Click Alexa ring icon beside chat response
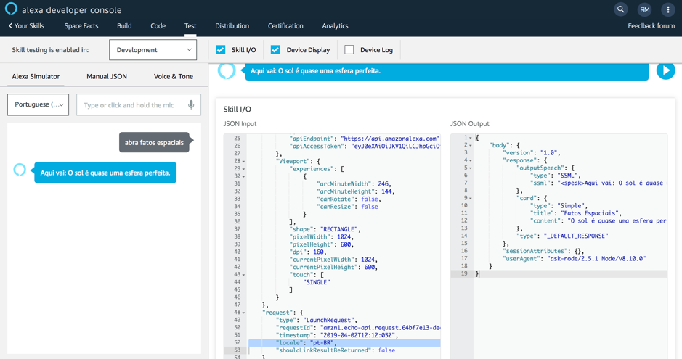682x359 pixels. point(20,170)
